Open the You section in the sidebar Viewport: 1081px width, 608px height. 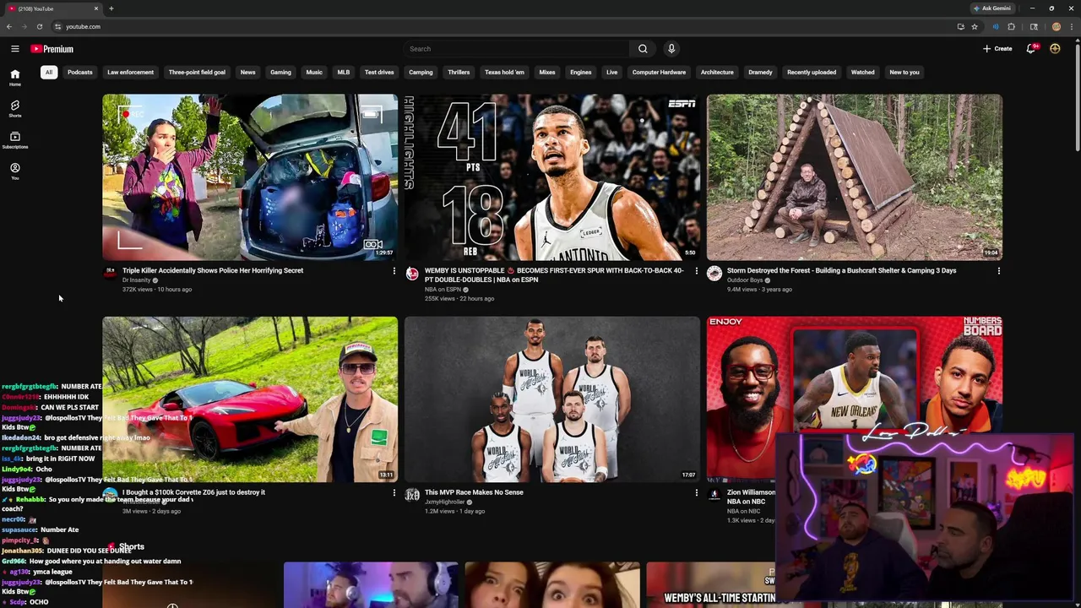click(x=14, y=171)
